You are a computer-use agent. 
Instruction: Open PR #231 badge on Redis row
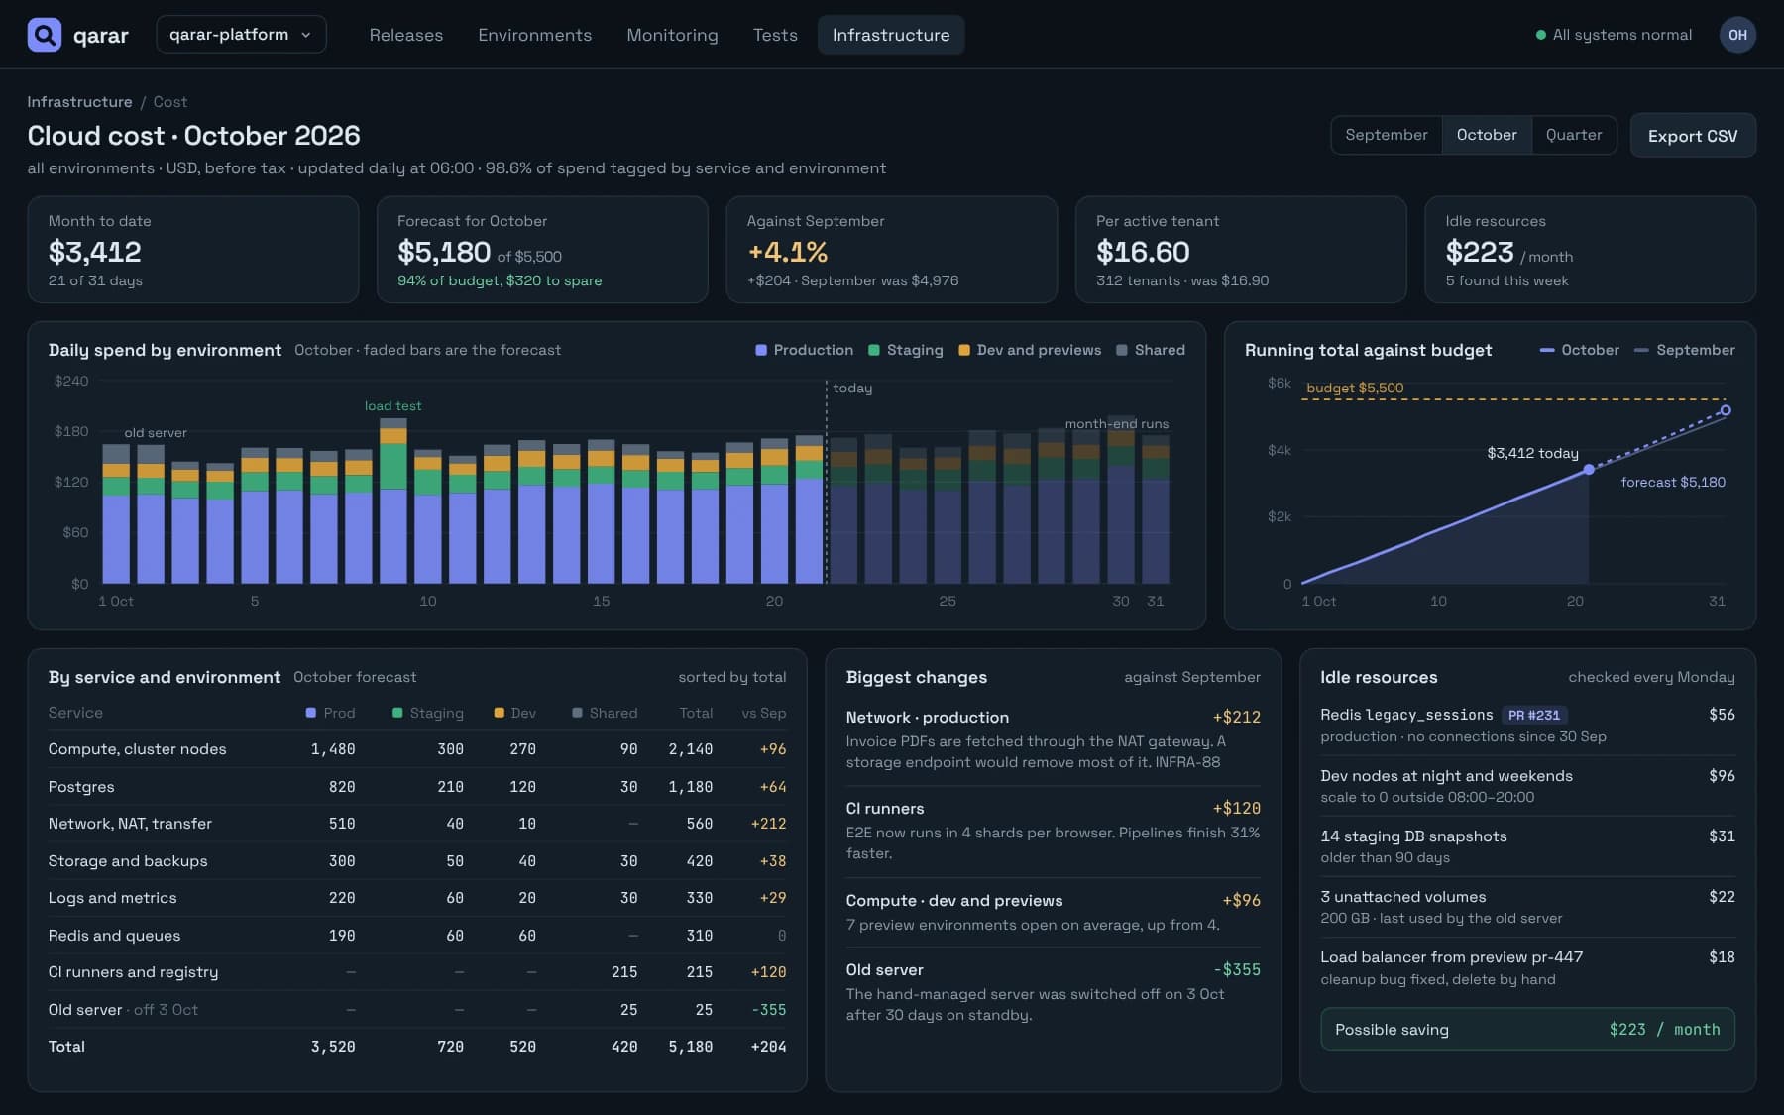click(1533, 715)
